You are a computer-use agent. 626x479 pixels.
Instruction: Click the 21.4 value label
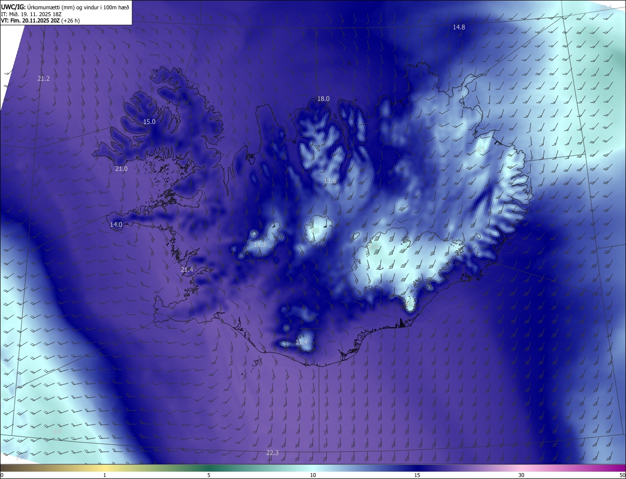pos(187,269)
